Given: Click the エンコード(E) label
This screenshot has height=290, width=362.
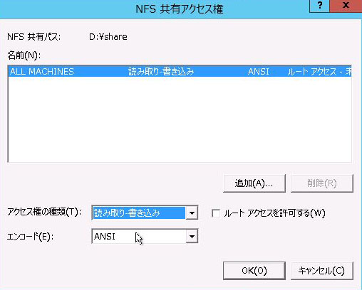Looking at the screenshot, I should (x=30, y=237).
